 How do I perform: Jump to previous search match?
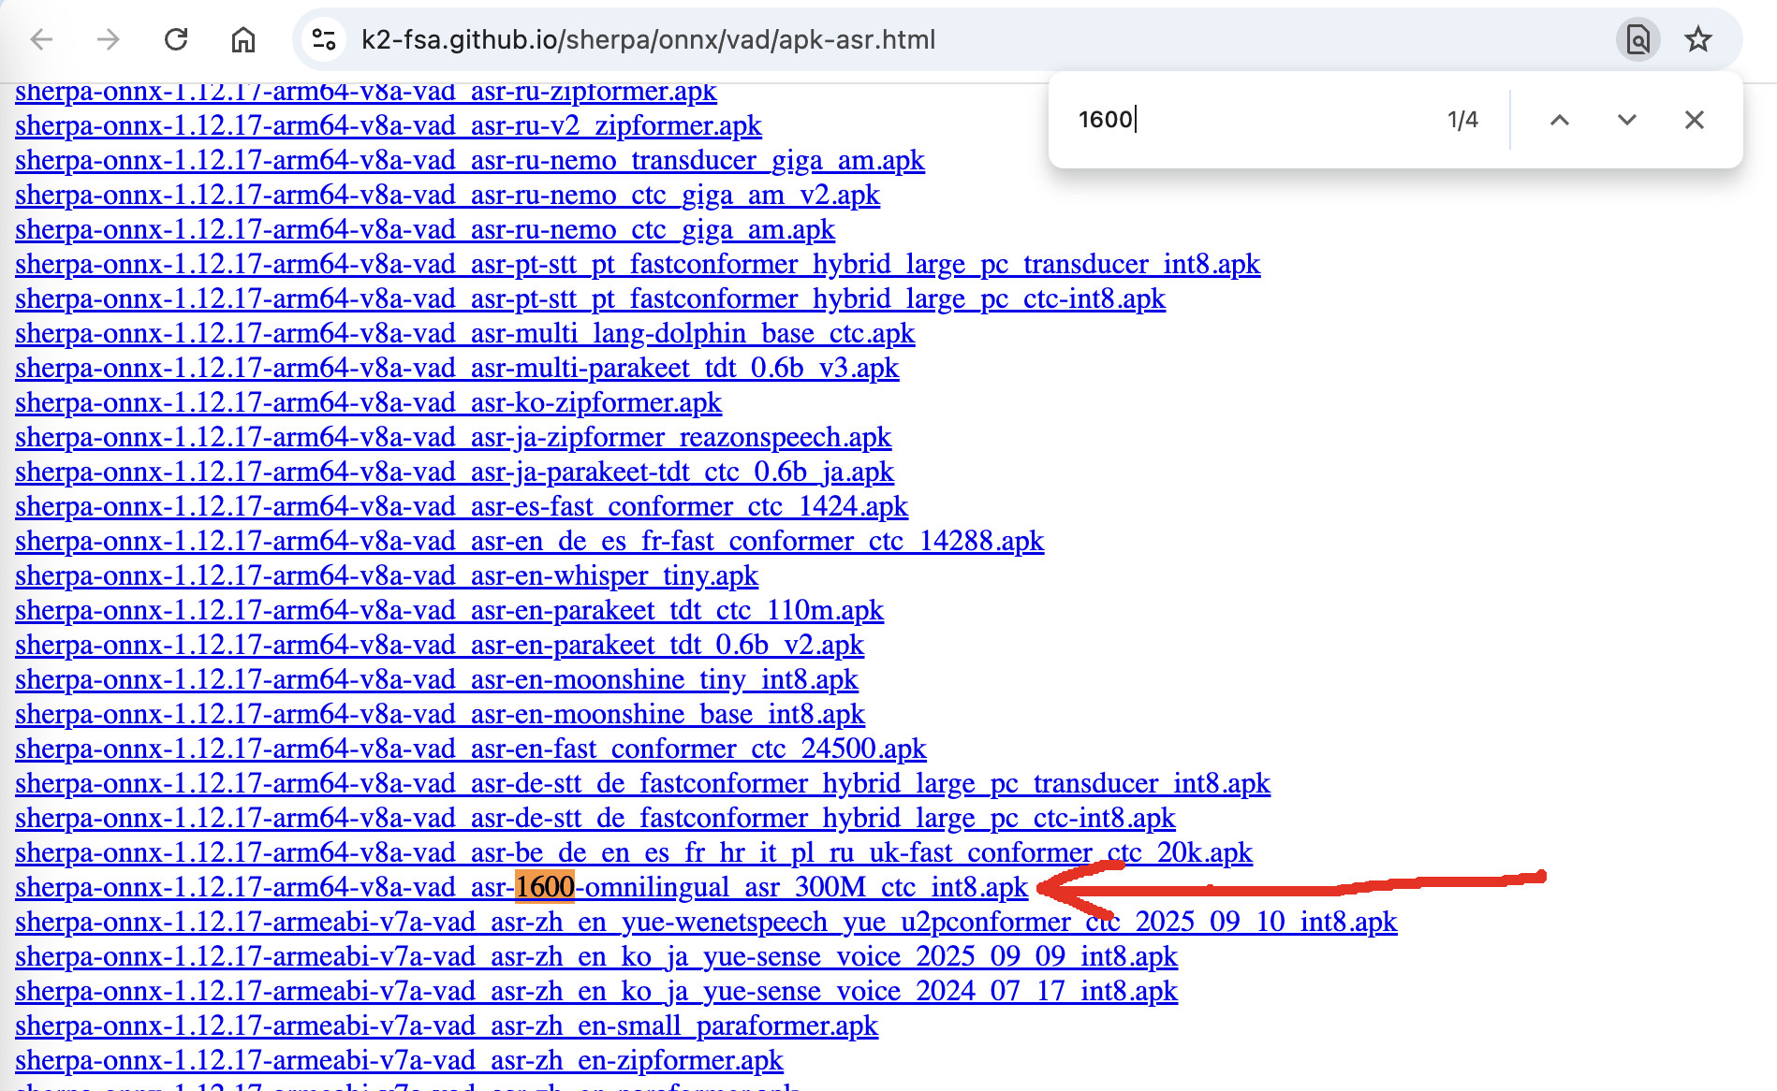click(x=1559, y=120)
